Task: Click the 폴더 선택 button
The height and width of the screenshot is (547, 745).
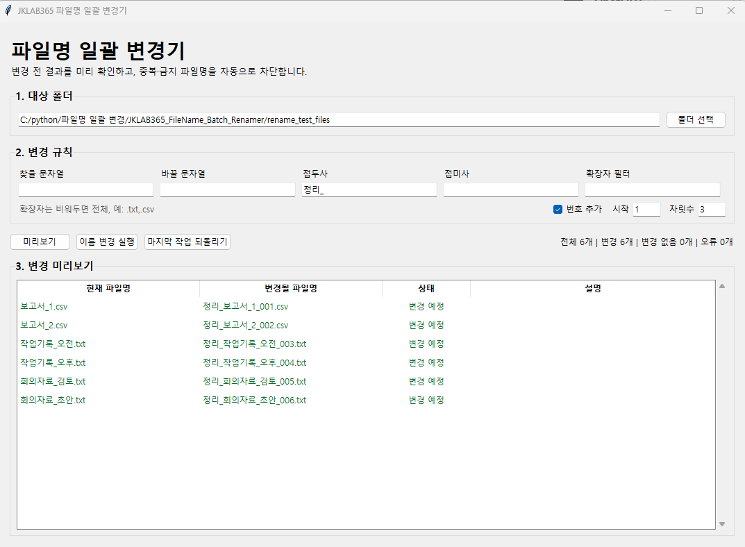Action: [696, 119]
